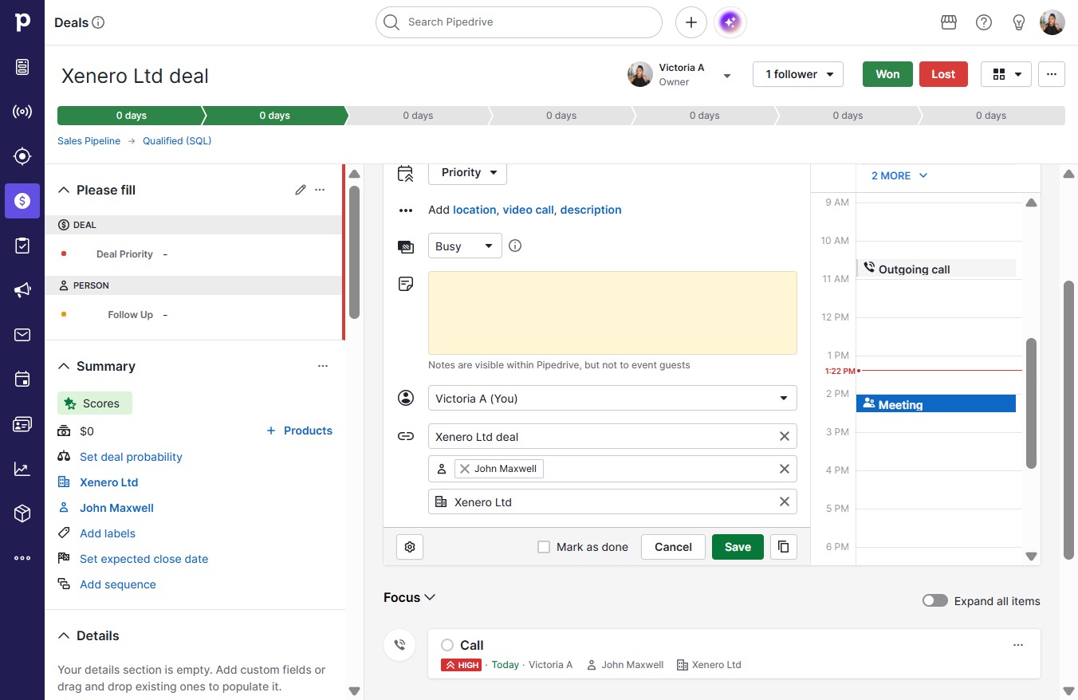Open Set expected close date
The height and width of the screenshot is (700, 1078).
tap(144, 559)
